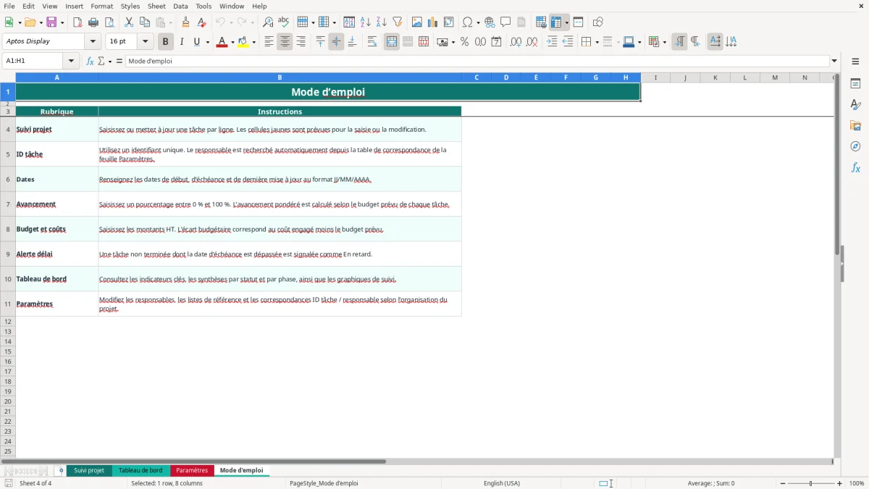
Task: Open Find & Replace
Action: [x=268, y=22]
